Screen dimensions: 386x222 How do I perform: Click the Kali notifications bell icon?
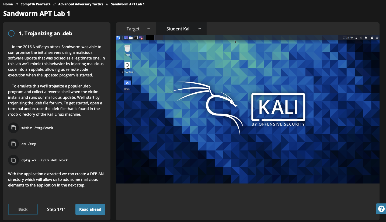366,38
